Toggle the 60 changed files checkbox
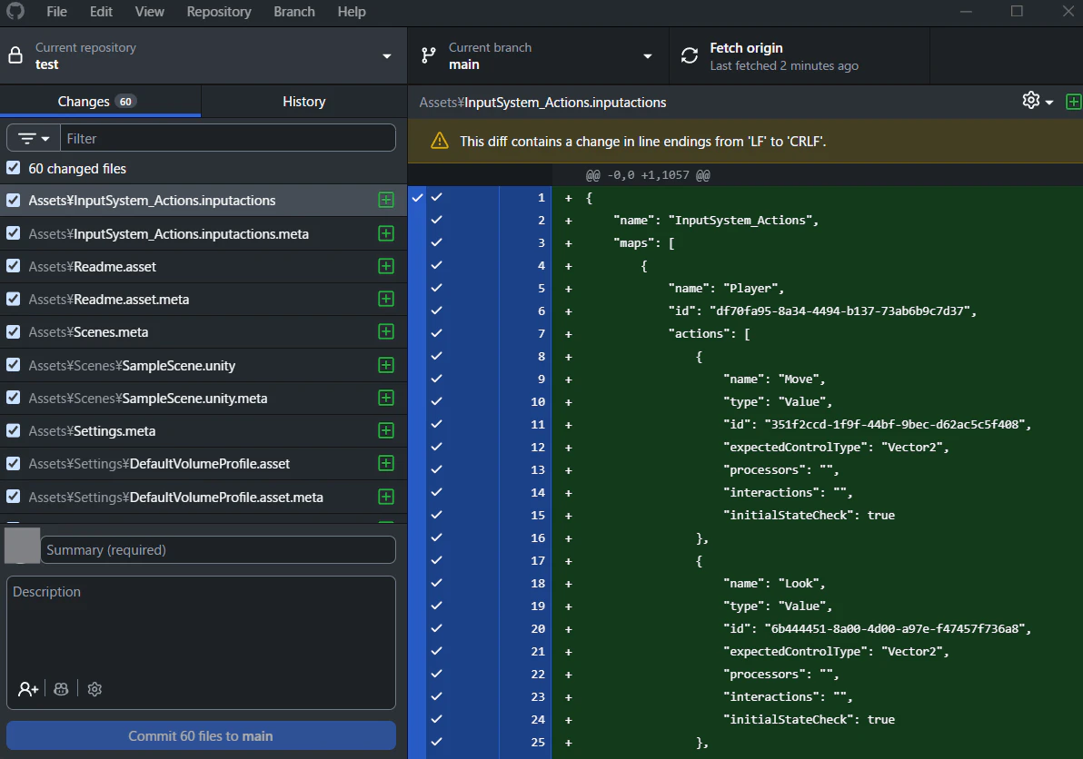Screen dimensions: 1083x759 [13, 168]
